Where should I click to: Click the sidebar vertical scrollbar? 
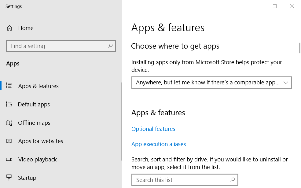pos(121,122)
